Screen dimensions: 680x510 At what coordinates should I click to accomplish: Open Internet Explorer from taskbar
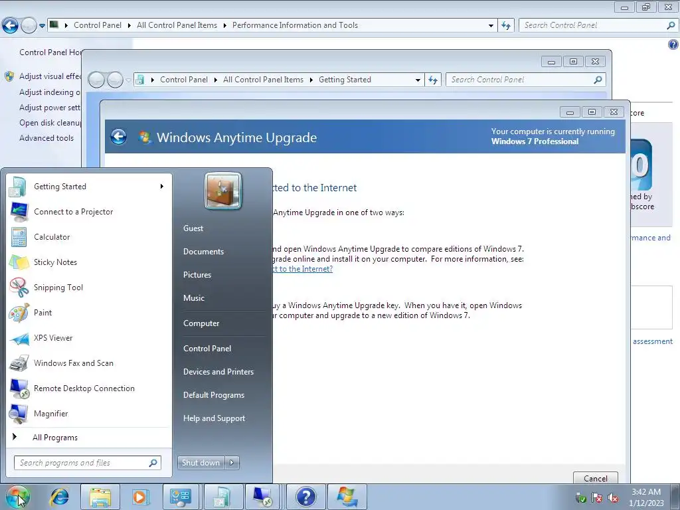pyautogui.click(x=59, y=497)
